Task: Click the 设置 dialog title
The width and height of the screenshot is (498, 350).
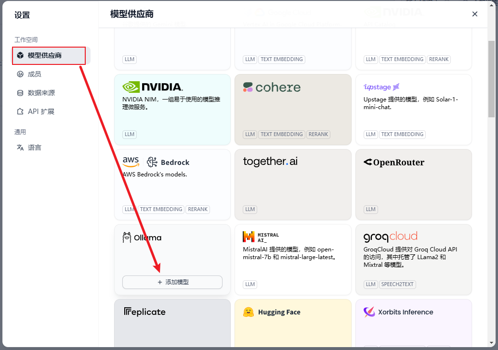Action: pyautogui.click(x=22, y=15)
